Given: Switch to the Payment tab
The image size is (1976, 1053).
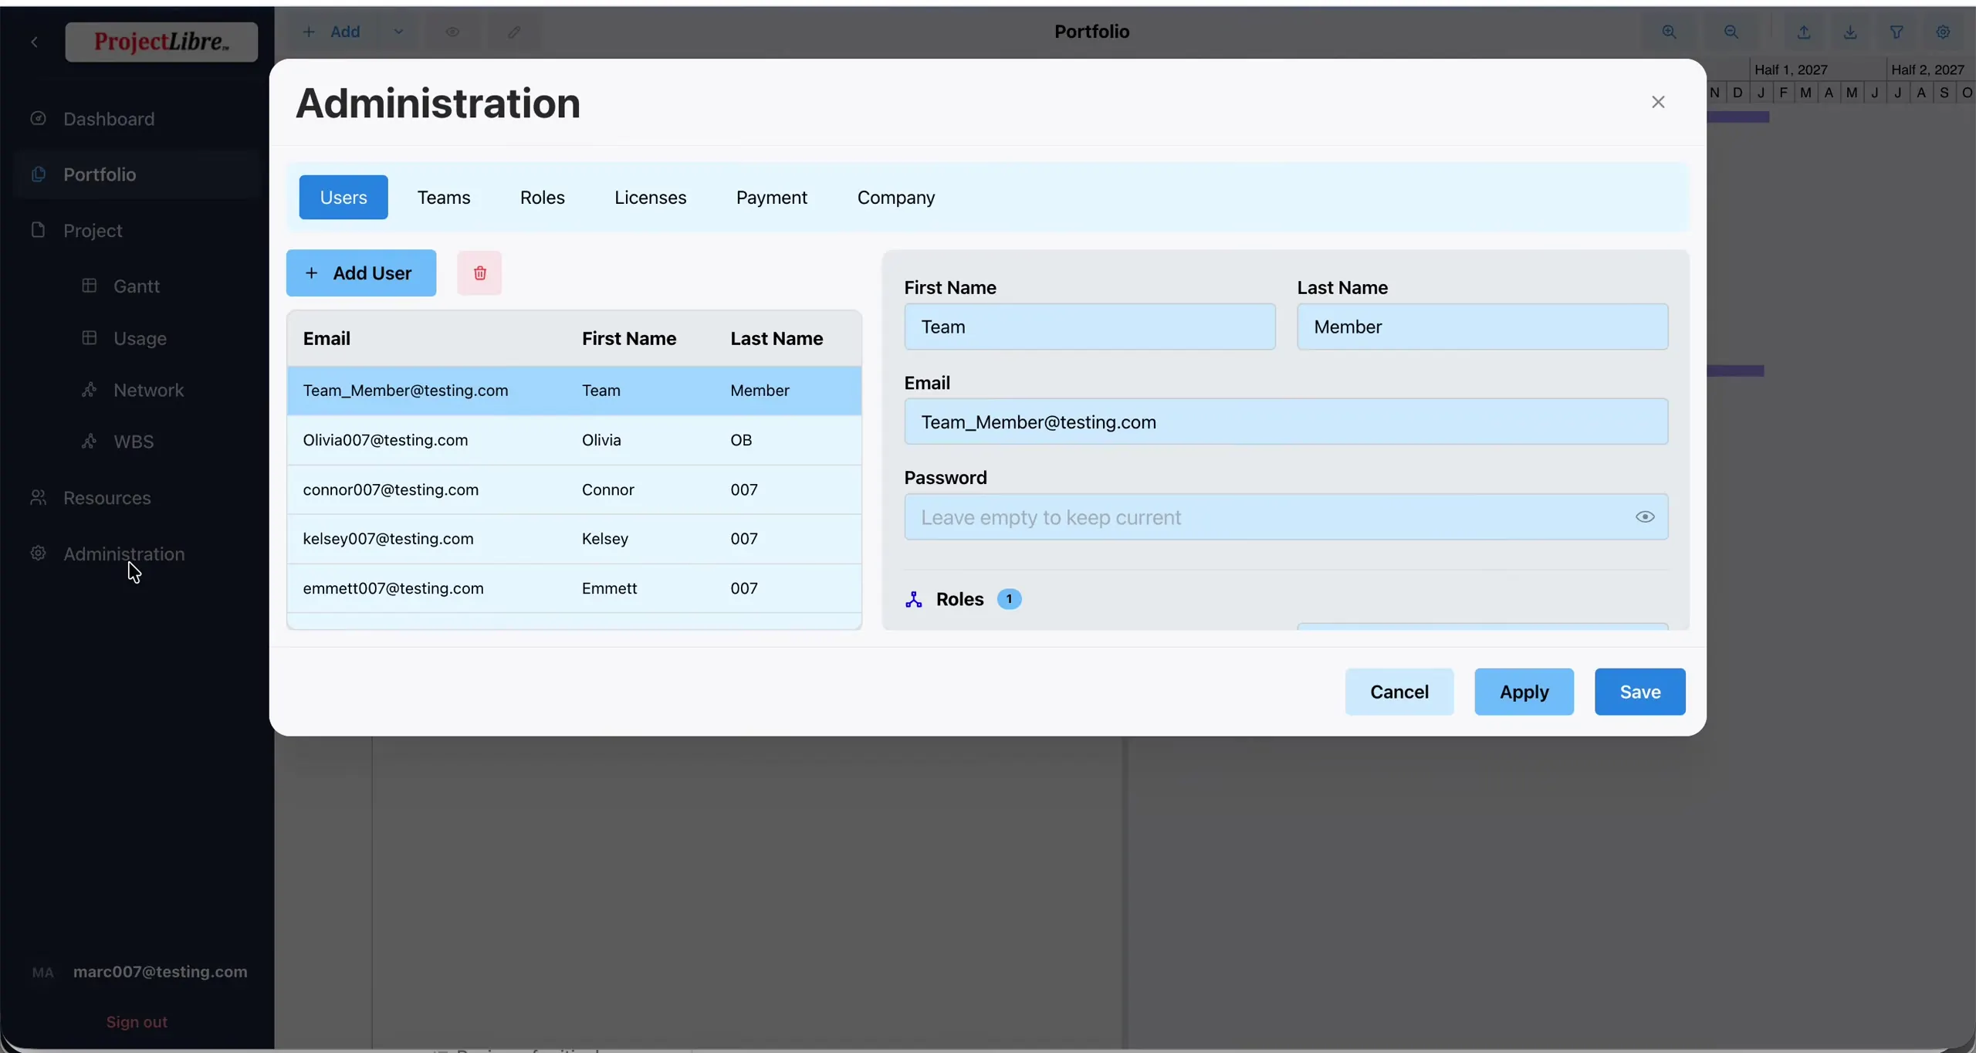Looking at the screenshot, I should (x=772, y=198).
